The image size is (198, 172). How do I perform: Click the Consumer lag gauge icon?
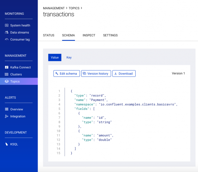click(7, 39)
